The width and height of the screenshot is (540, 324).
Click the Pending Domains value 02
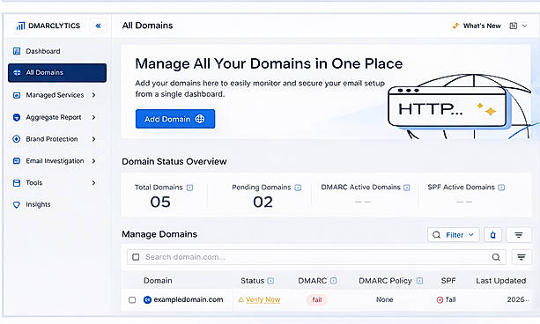263,202
